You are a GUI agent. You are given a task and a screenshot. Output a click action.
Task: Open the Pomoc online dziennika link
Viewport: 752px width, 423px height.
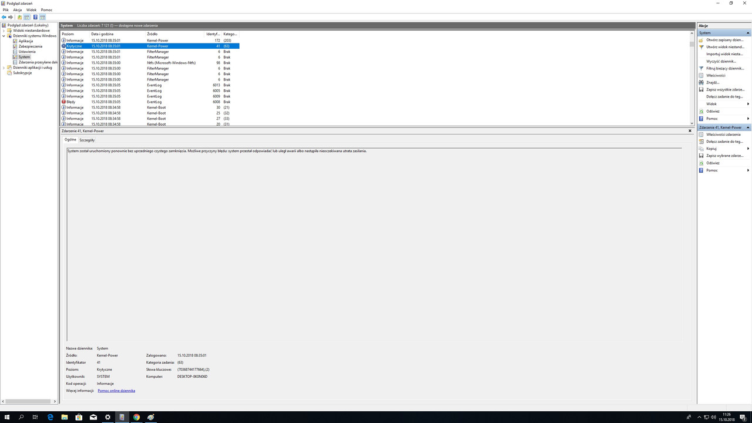(116, 390)
